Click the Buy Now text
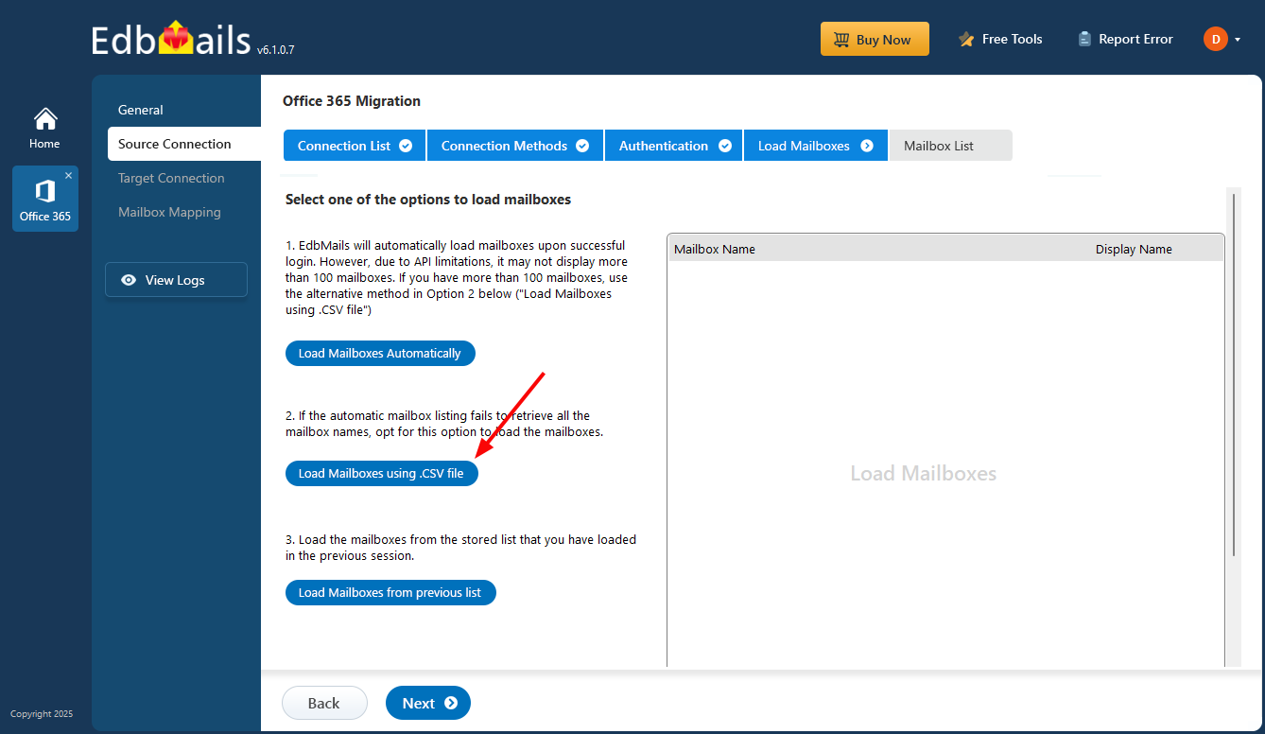The image size is (1265, 734). tap(884, 40)
